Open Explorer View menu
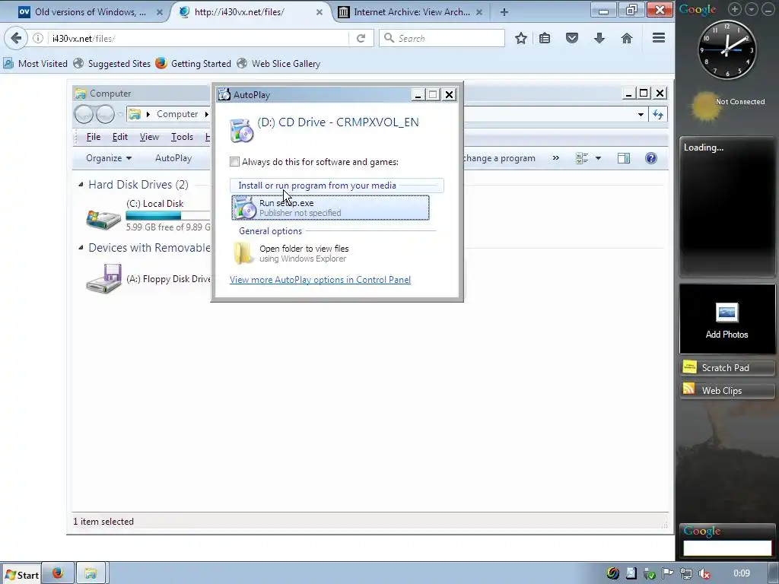The height and width of the screenshot is (584, 779). [x=149, y=137]
